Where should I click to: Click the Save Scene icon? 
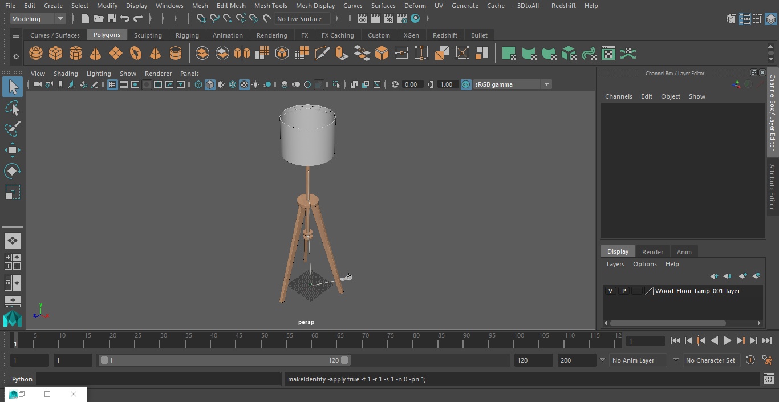tap(112, 19)
